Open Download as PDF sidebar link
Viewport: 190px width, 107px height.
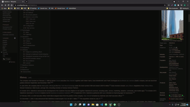[7, 27]
